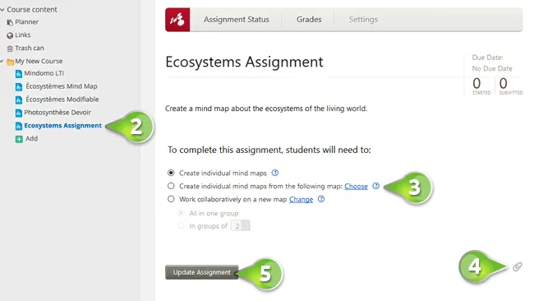The image size is (534, 301).
Task: Collapse the My New Course folder
Action: point(2,62)
